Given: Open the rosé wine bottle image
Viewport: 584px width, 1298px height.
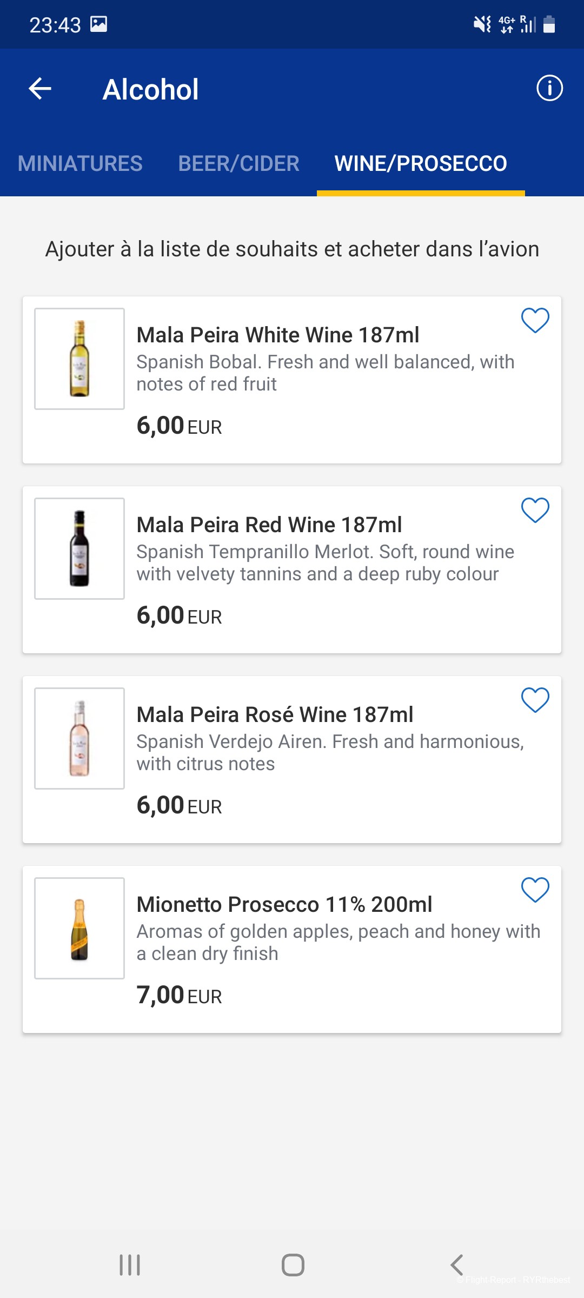Looking at the screenshot, I should click(79, 738).
